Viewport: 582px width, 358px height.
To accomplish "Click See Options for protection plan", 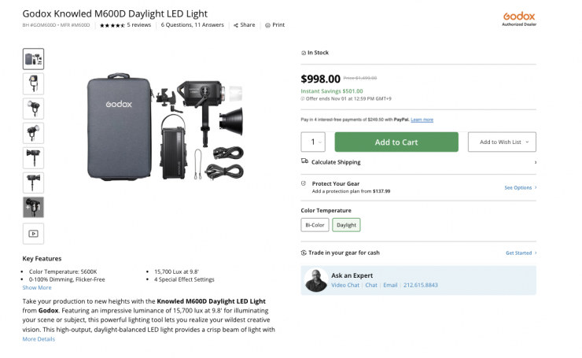I will pos(520,187).
